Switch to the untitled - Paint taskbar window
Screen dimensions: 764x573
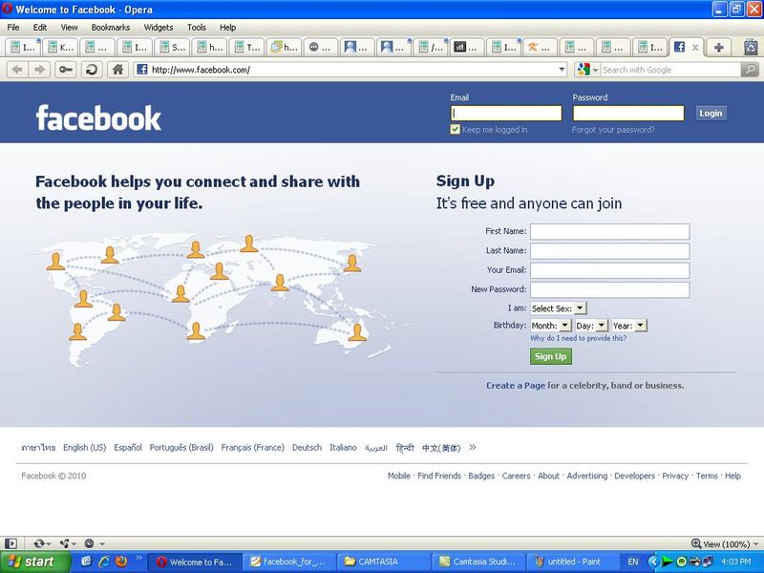(x=574, y=562)
